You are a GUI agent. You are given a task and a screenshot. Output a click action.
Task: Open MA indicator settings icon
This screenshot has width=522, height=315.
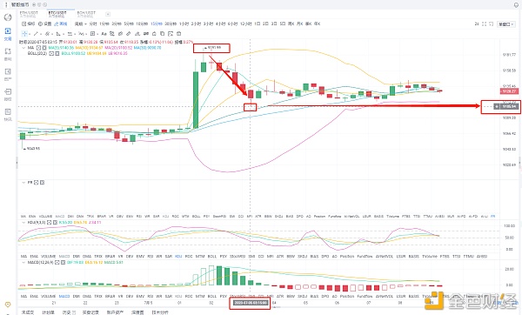[x=38, y=48]
